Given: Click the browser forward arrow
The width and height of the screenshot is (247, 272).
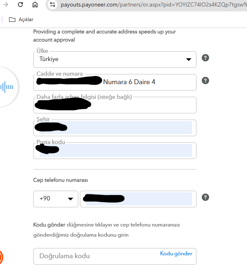Looking at the screenshot, I should [x=6, y=4].
